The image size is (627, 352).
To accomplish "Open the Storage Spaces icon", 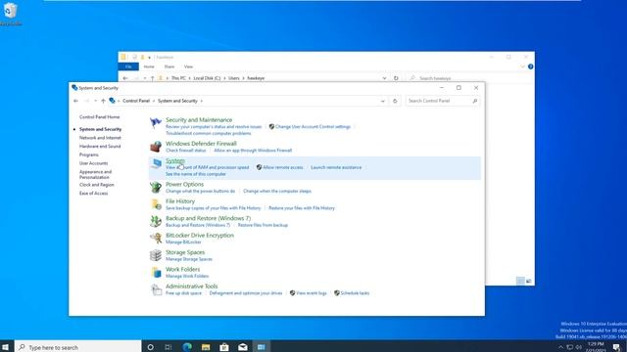I will click(x=156, y=255).
